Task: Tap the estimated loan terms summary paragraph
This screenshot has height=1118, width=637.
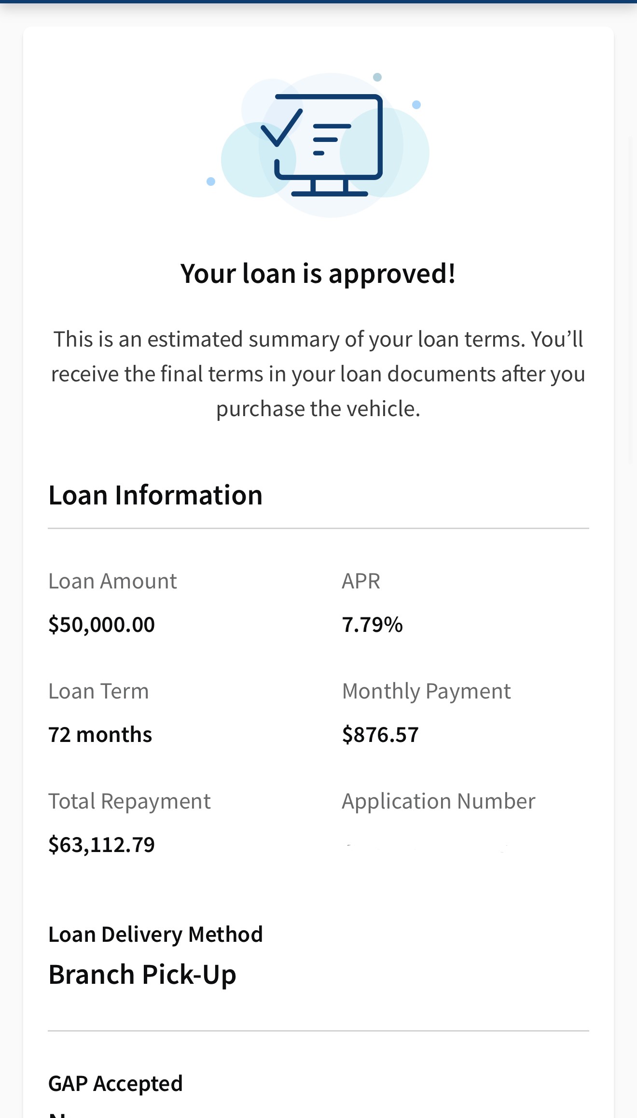Action: pyautogui.click(x=318, y=374)
